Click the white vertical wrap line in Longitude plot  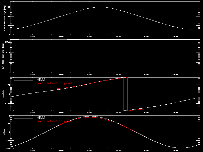(x=124, y=94)
